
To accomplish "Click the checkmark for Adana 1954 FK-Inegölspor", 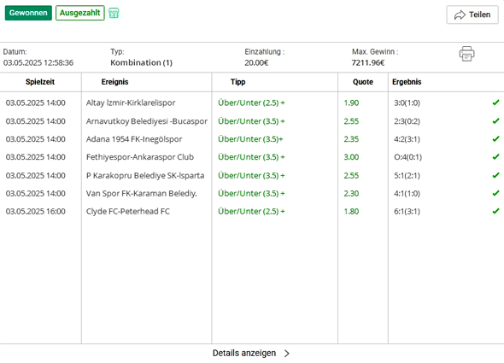I will coord(495,139).
